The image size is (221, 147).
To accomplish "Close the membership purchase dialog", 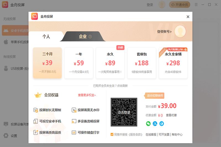I will click(x=188, y=17).
